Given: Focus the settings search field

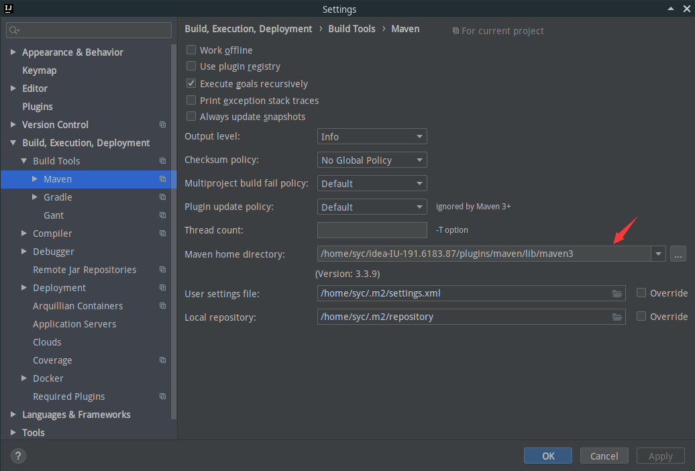Looking at the screenshot, I should point(89,30).
